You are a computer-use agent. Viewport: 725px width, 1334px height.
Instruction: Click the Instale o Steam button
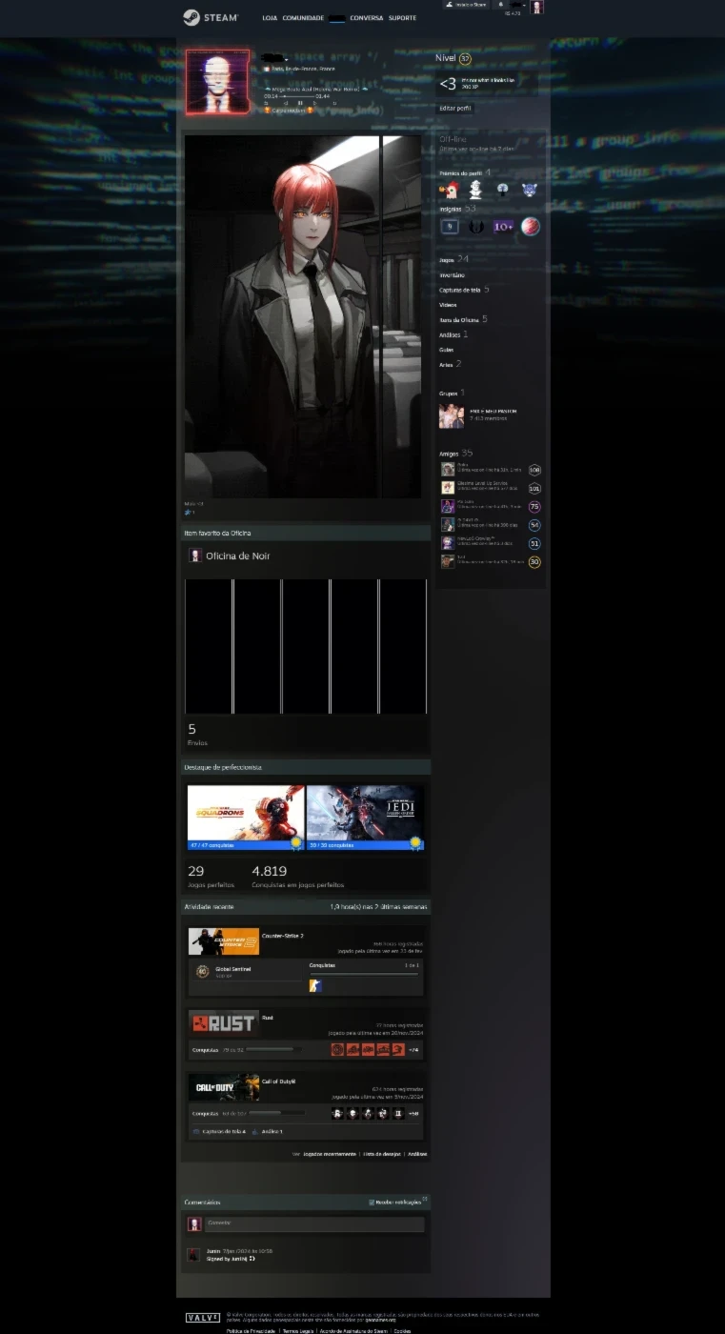466,5
